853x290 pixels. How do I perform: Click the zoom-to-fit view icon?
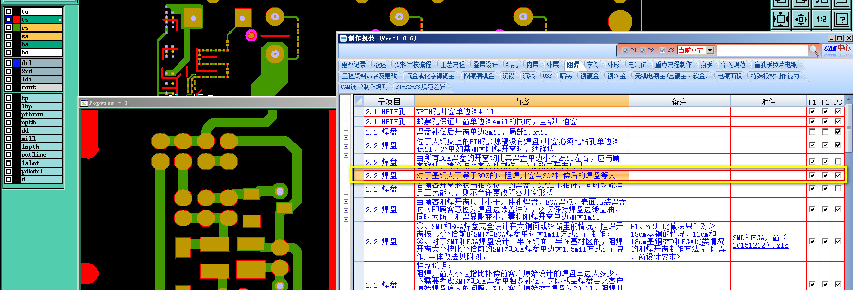(x=780, y=20)
